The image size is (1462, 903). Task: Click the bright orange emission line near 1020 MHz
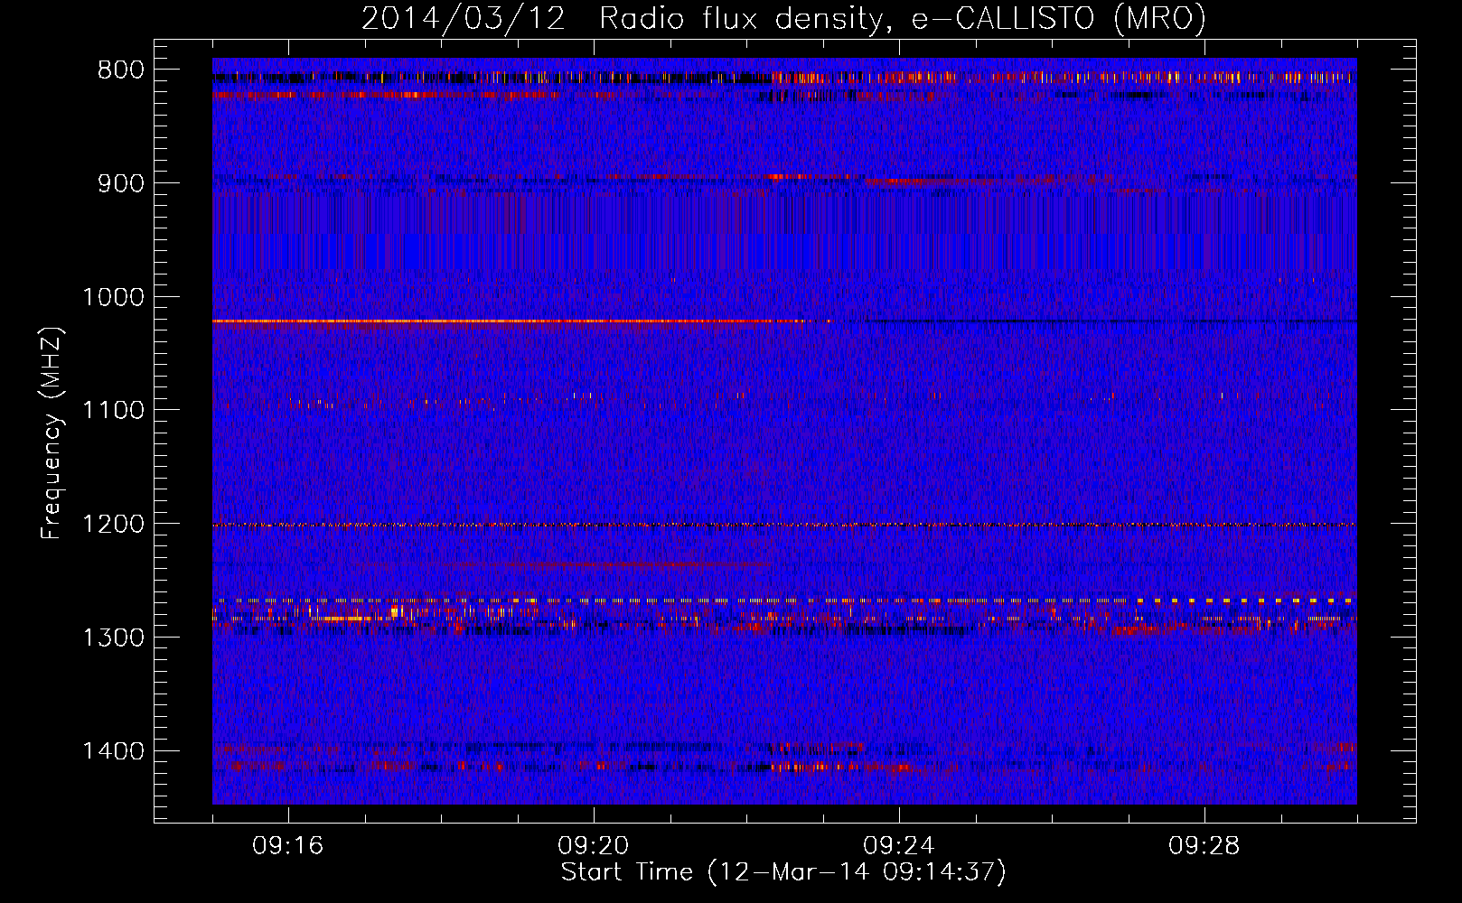[x=521, y=321]
